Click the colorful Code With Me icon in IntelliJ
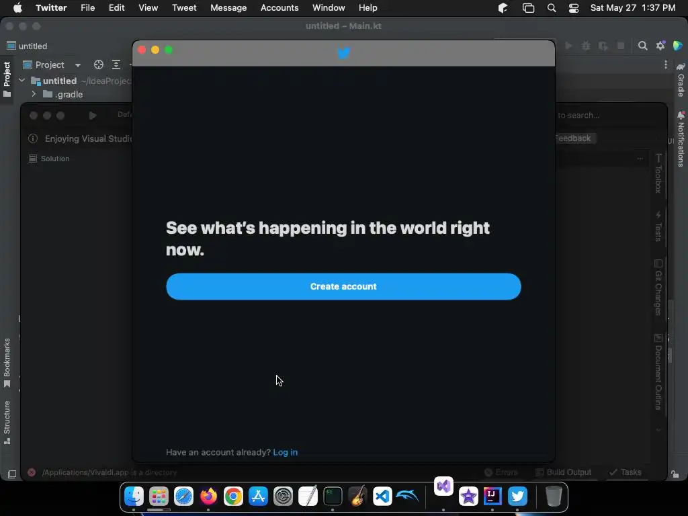688x516 pixels. (677, 46)
